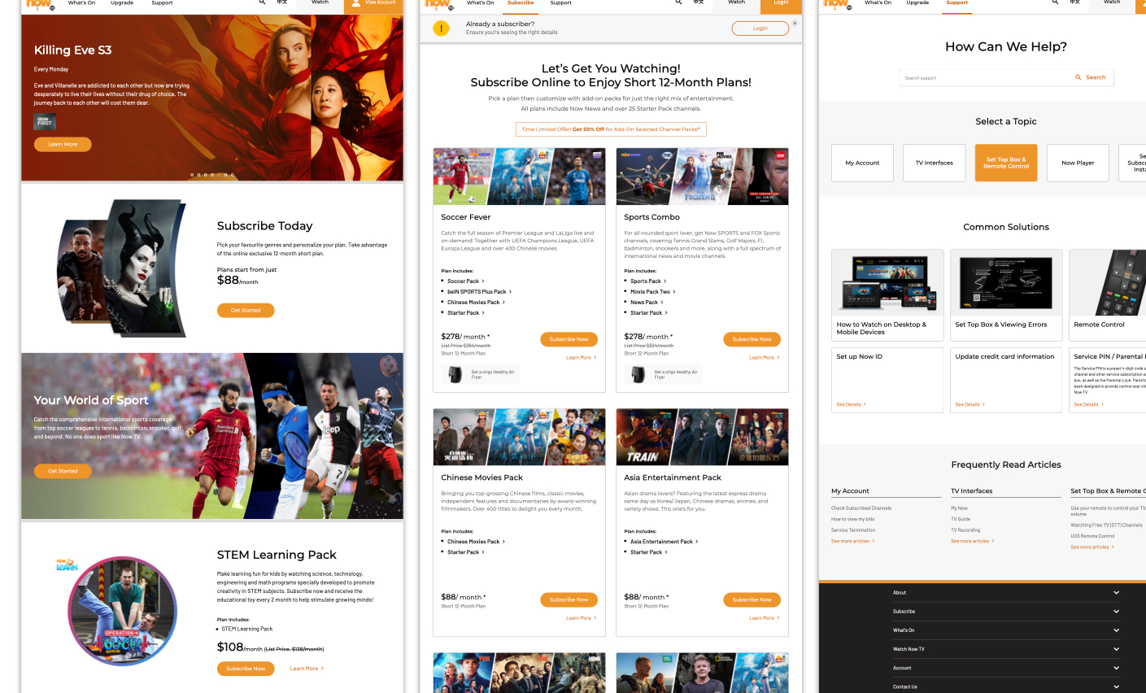Click the Login button in the subscriber banner
Viewport: 1146px width, 693px height.
click(760, 28)
